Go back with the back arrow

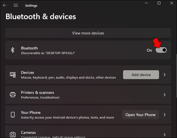[5, 5]
